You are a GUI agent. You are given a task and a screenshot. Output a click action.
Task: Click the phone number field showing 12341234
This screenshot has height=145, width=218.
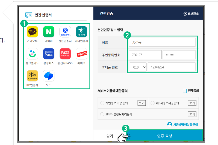[171, 67]
